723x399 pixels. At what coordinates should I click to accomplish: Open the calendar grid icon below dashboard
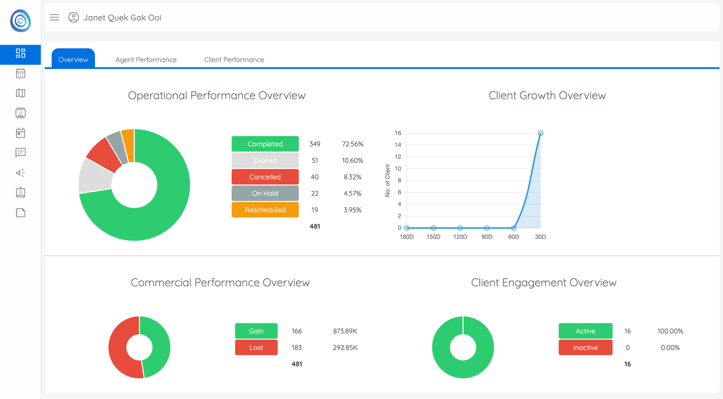[x=20, y=73]
